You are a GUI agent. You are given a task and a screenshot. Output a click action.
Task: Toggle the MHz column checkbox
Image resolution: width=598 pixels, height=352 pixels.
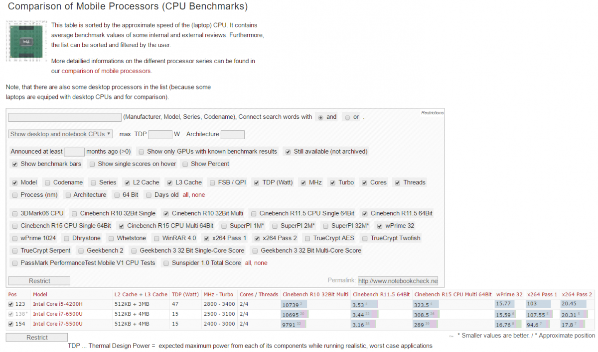click(303, 182)
